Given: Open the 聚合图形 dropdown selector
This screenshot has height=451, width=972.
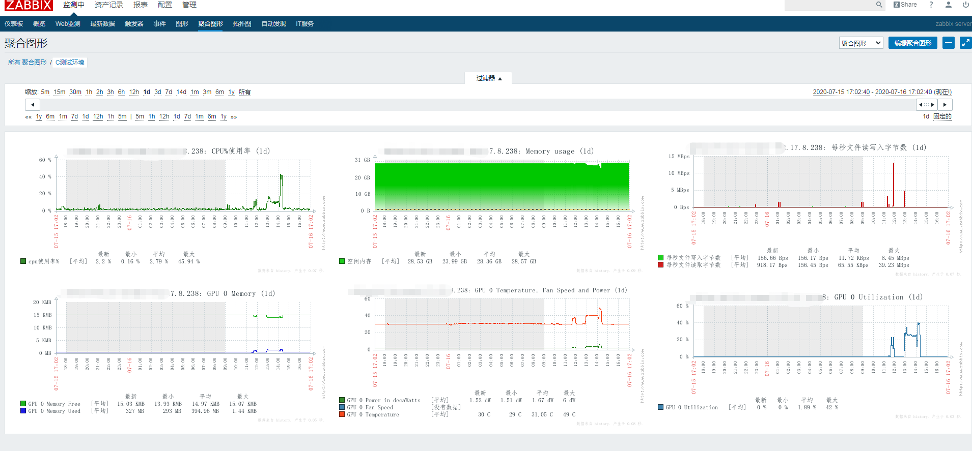Looking at the screenshot, I should pos(861,43).
